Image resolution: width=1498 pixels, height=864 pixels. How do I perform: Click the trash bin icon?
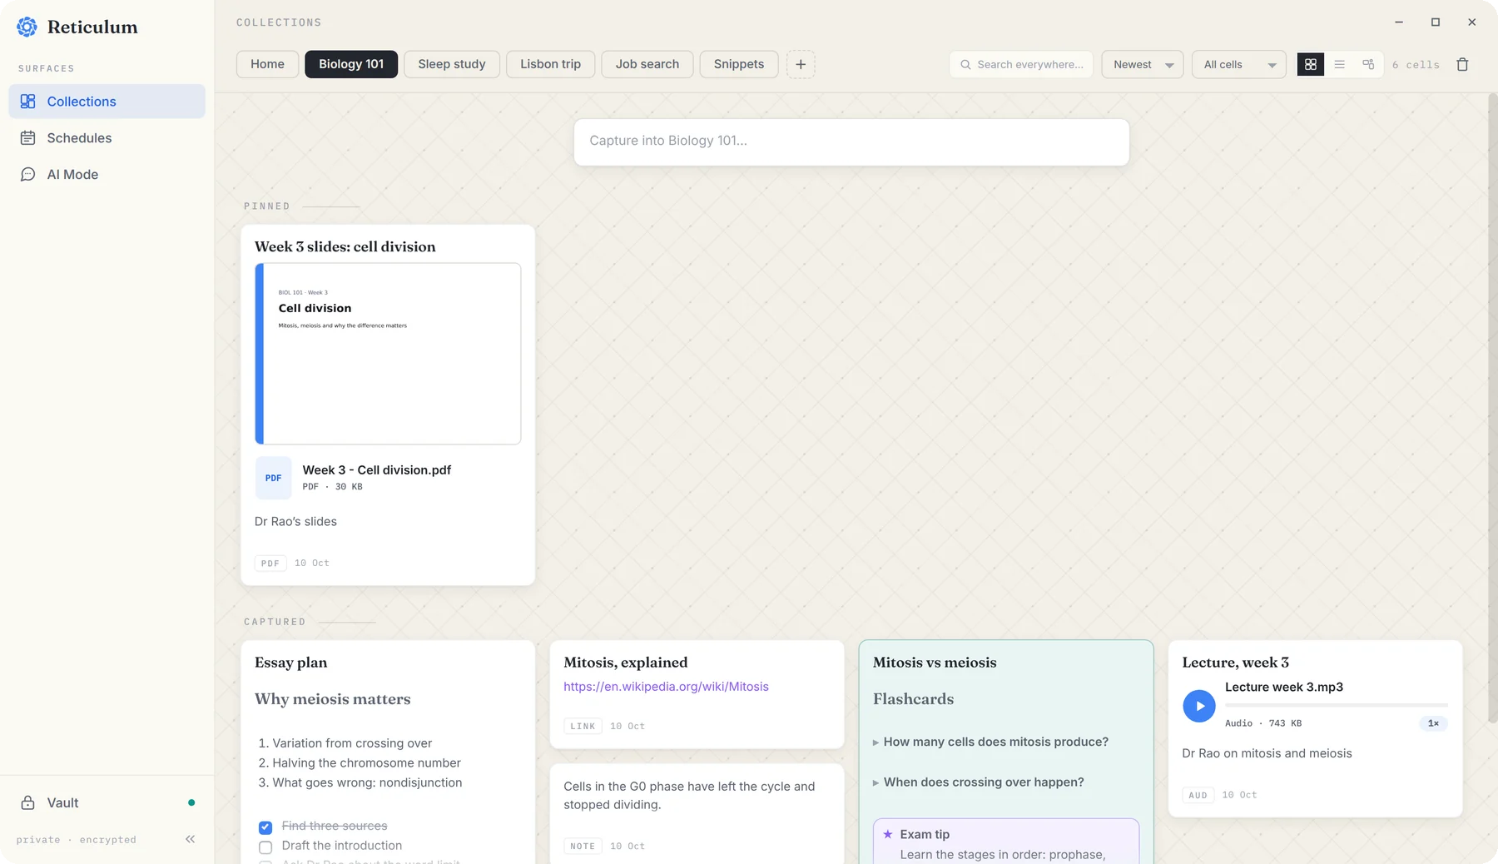pyautogui.click(x=1462, y=64)
